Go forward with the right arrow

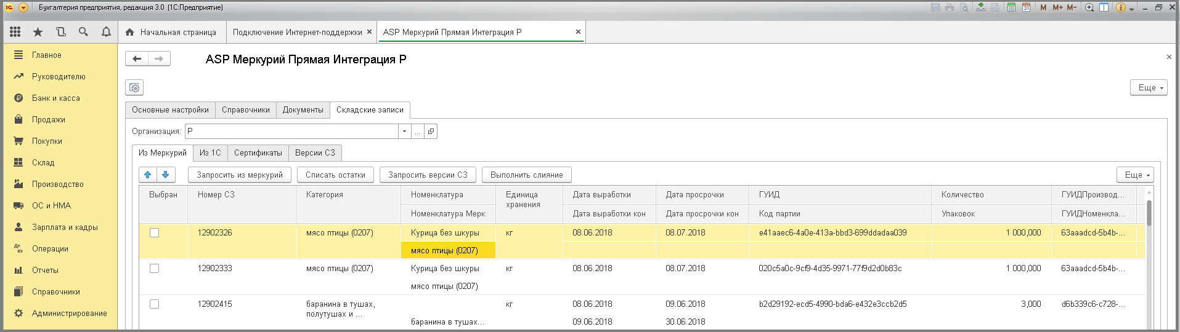pos(159,58)
